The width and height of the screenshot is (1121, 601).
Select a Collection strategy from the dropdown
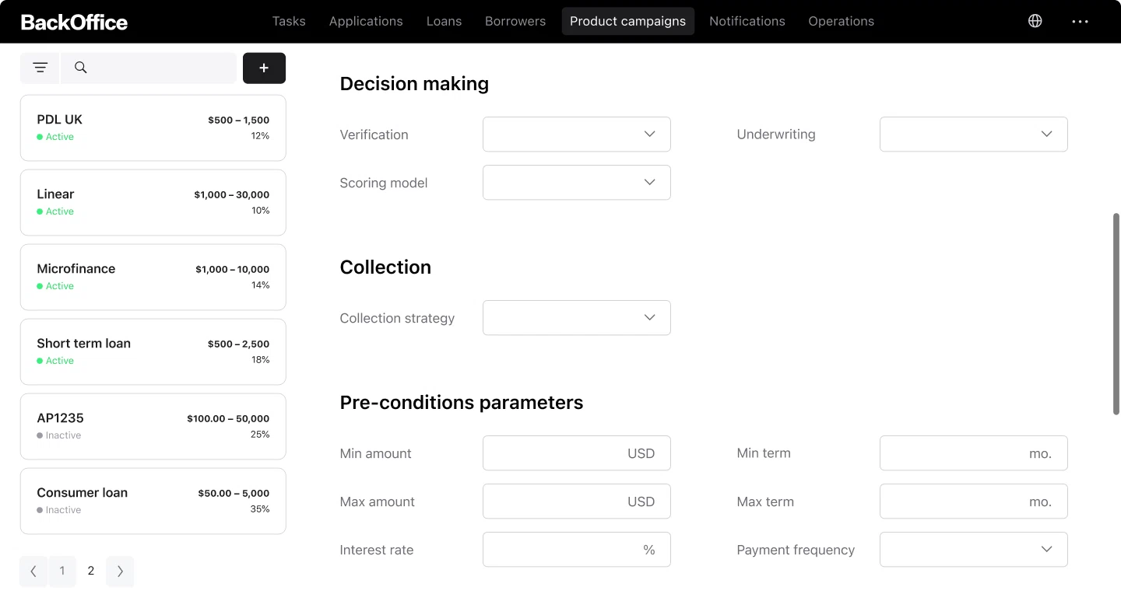pyautogui.click(x=576, y=317)
